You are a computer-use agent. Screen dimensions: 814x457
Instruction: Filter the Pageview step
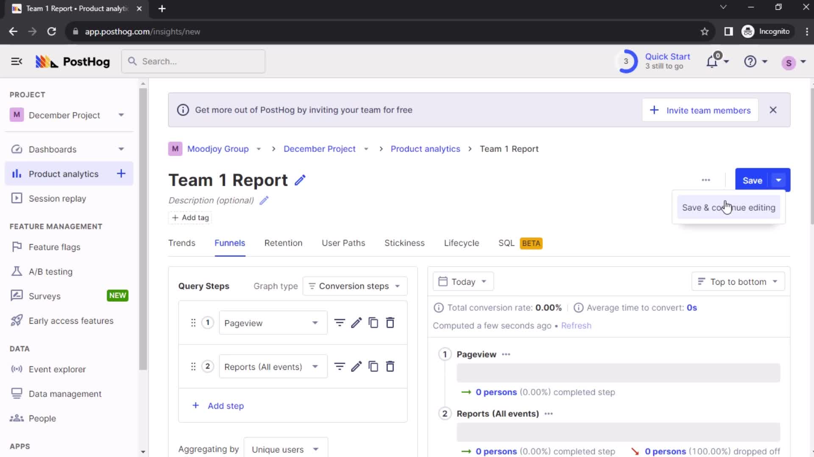340,323
